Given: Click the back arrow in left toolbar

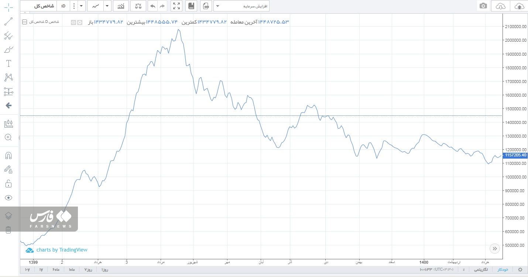Looking at the screenshot, I should pos(8,105).
